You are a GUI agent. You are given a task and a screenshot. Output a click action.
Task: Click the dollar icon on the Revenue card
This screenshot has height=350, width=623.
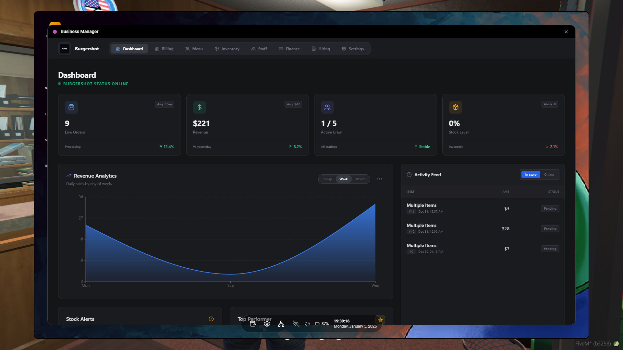click(x=199, y=107)
